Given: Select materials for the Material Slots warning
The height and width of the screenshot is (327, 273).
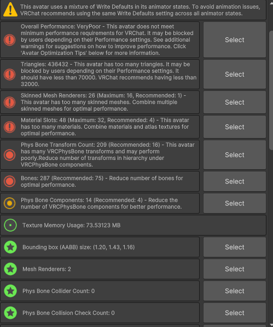Looking at the screenshot, I should pyautogui.click(x=235, y=127).
